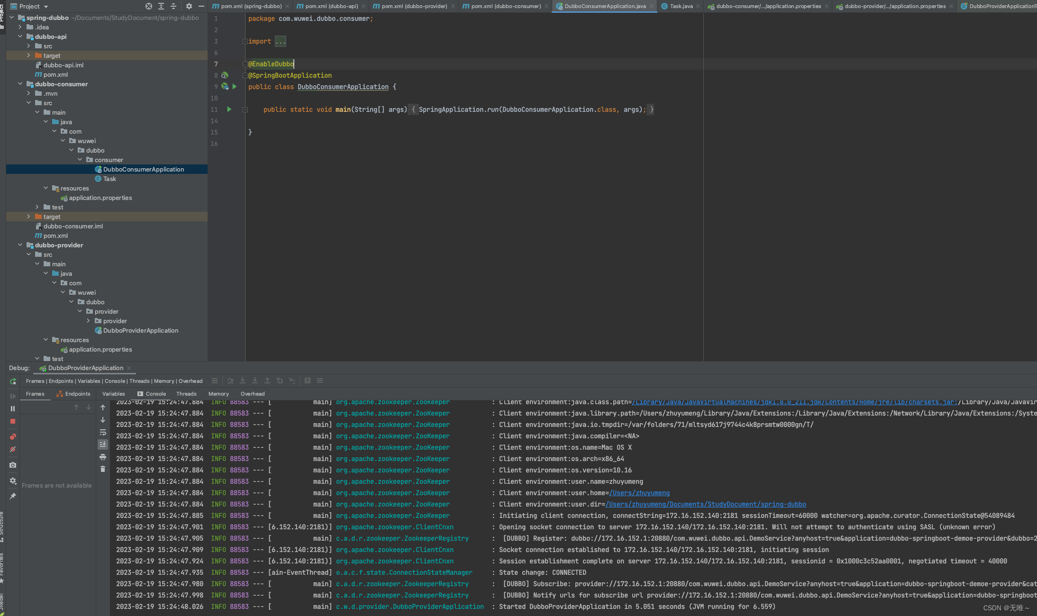Click the Step Out debug icon
The height and width of the screenshot is (616, 1037).
click(267, 380)
